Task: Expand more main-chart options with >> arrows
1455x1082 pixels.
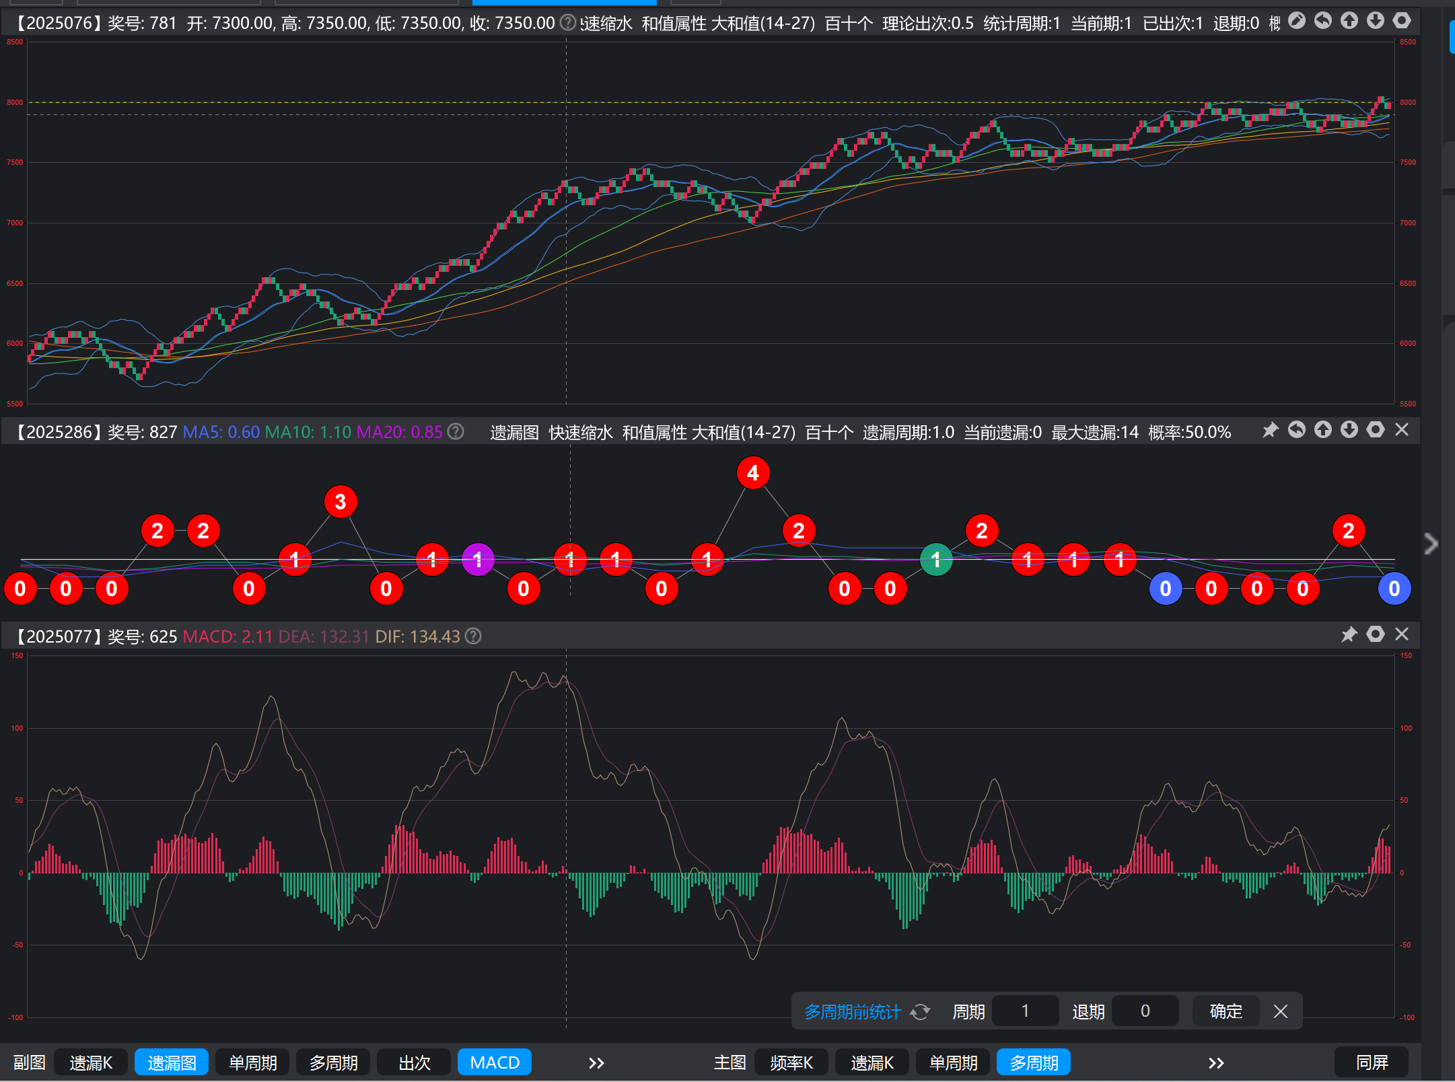Action: coord(1215,1062)
